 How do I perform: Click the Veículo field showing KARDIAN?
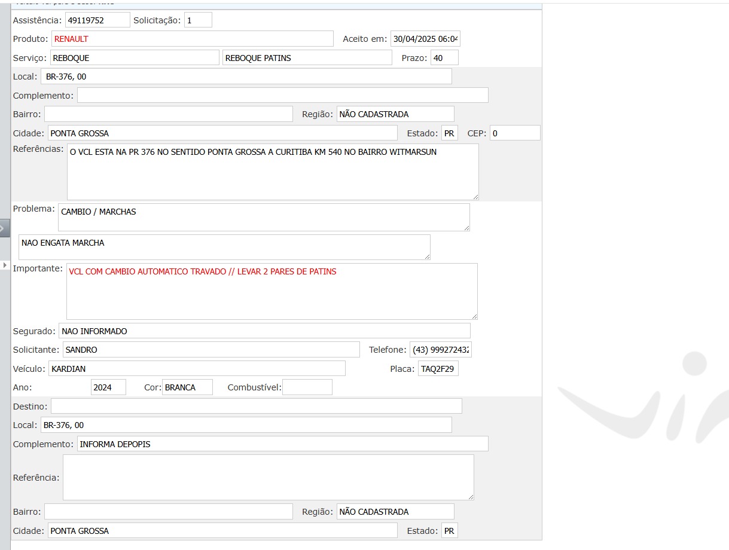tap(197, 369)
